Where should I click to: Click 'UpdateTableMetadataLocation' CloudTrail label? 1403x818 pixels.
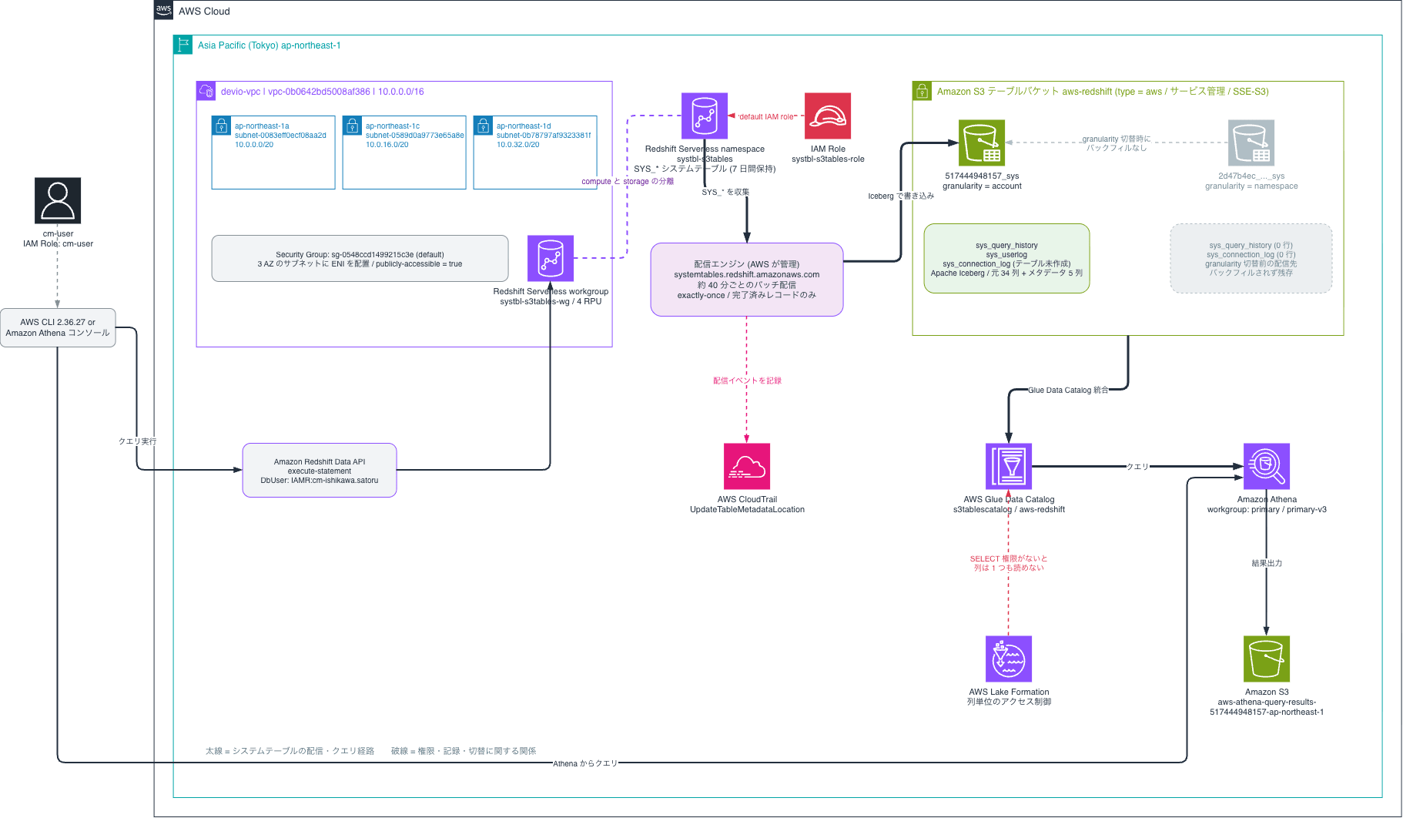(x=747, y=509)
